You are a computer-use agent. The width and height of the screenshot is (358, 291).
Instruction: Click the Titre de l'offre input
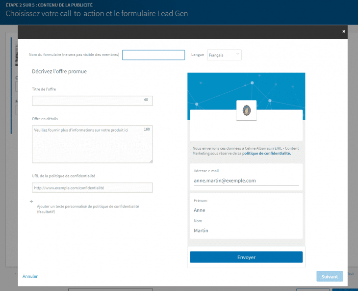click(x=92, y=101)
